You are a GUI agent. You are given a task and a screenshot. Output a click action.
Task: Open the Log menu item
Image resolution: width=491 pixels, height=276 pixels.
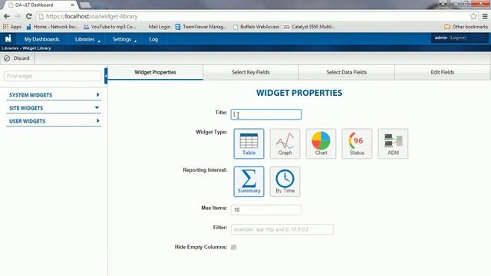pyautogui.click(x=153, y=39)
